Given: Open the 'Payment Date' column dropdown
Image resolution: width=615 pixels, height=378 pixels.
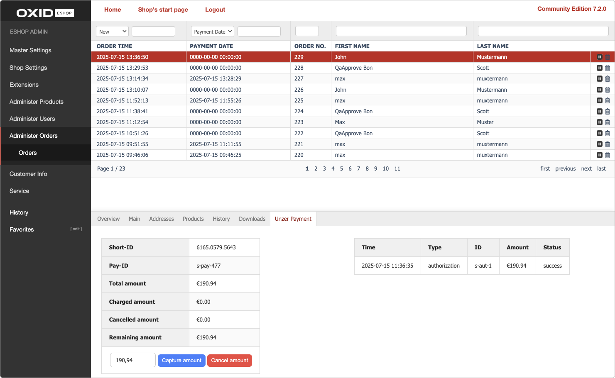Looking at the screenshot, I should (x=212, y=31).
